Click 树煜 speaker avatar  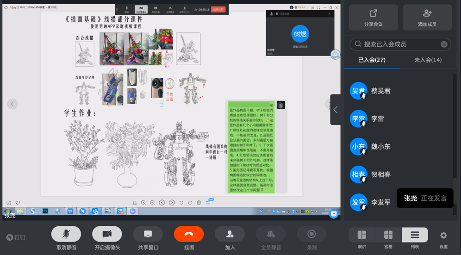[x=300, y=34]
